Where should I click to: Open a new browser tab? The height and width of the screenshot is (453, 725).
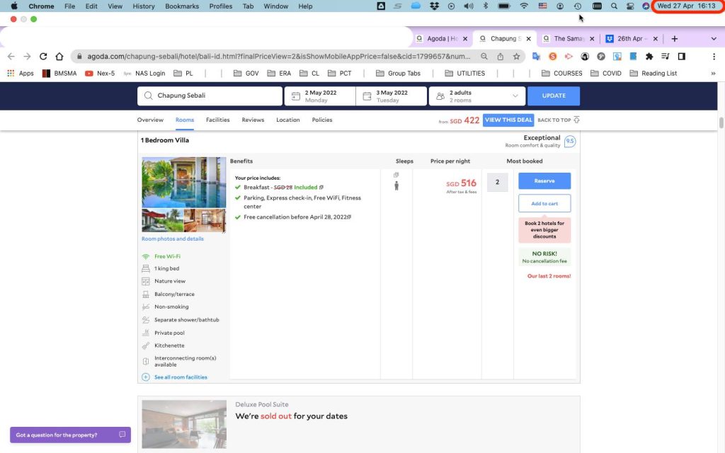click(675, 39)
